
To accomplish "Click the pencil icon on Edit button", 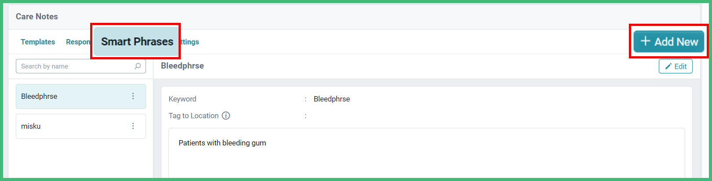I will pyautogui.click(x=668, y=66).
